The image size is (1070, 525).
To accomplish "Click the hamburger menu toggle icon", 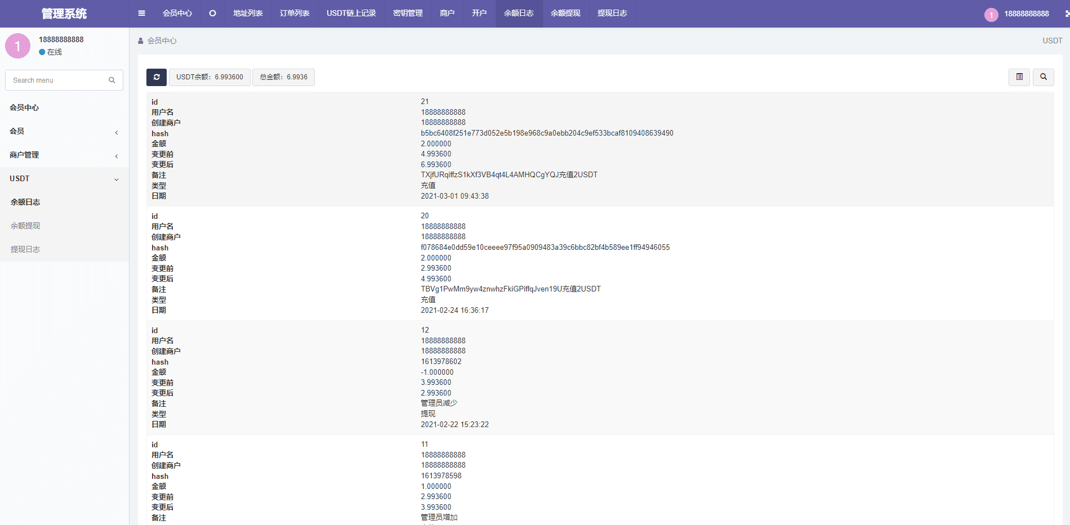I will click(x=141, y=14).
